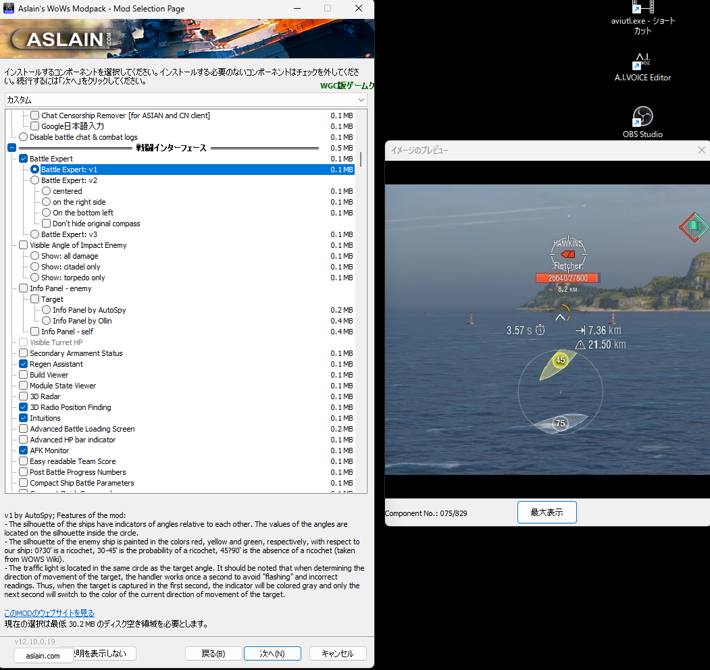
Task: Click the Aslain modpack title bar icon
Action: click(x=8, y=8)
